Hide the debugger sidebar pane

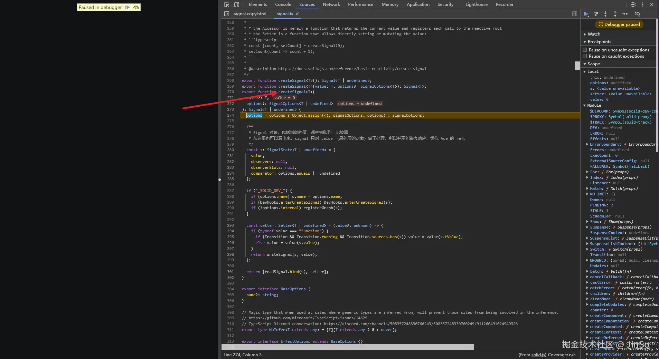(x=575, y=14)
